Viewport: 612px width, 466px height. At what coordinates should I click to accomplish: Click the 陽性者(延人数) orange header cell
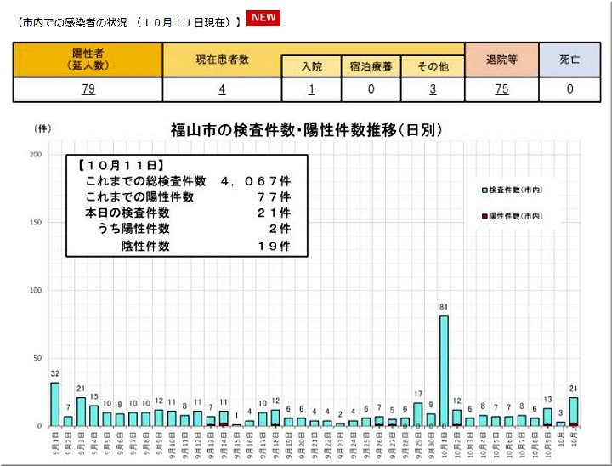88,59
